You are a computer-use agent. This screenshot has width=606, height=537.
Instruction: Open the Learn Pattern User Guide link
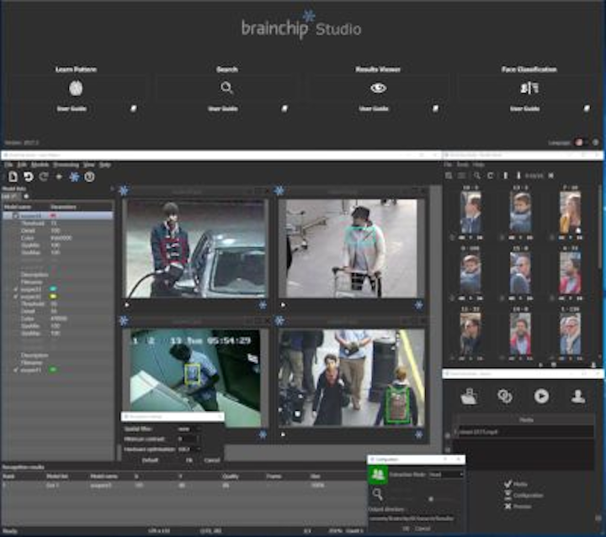coord(72,108)
